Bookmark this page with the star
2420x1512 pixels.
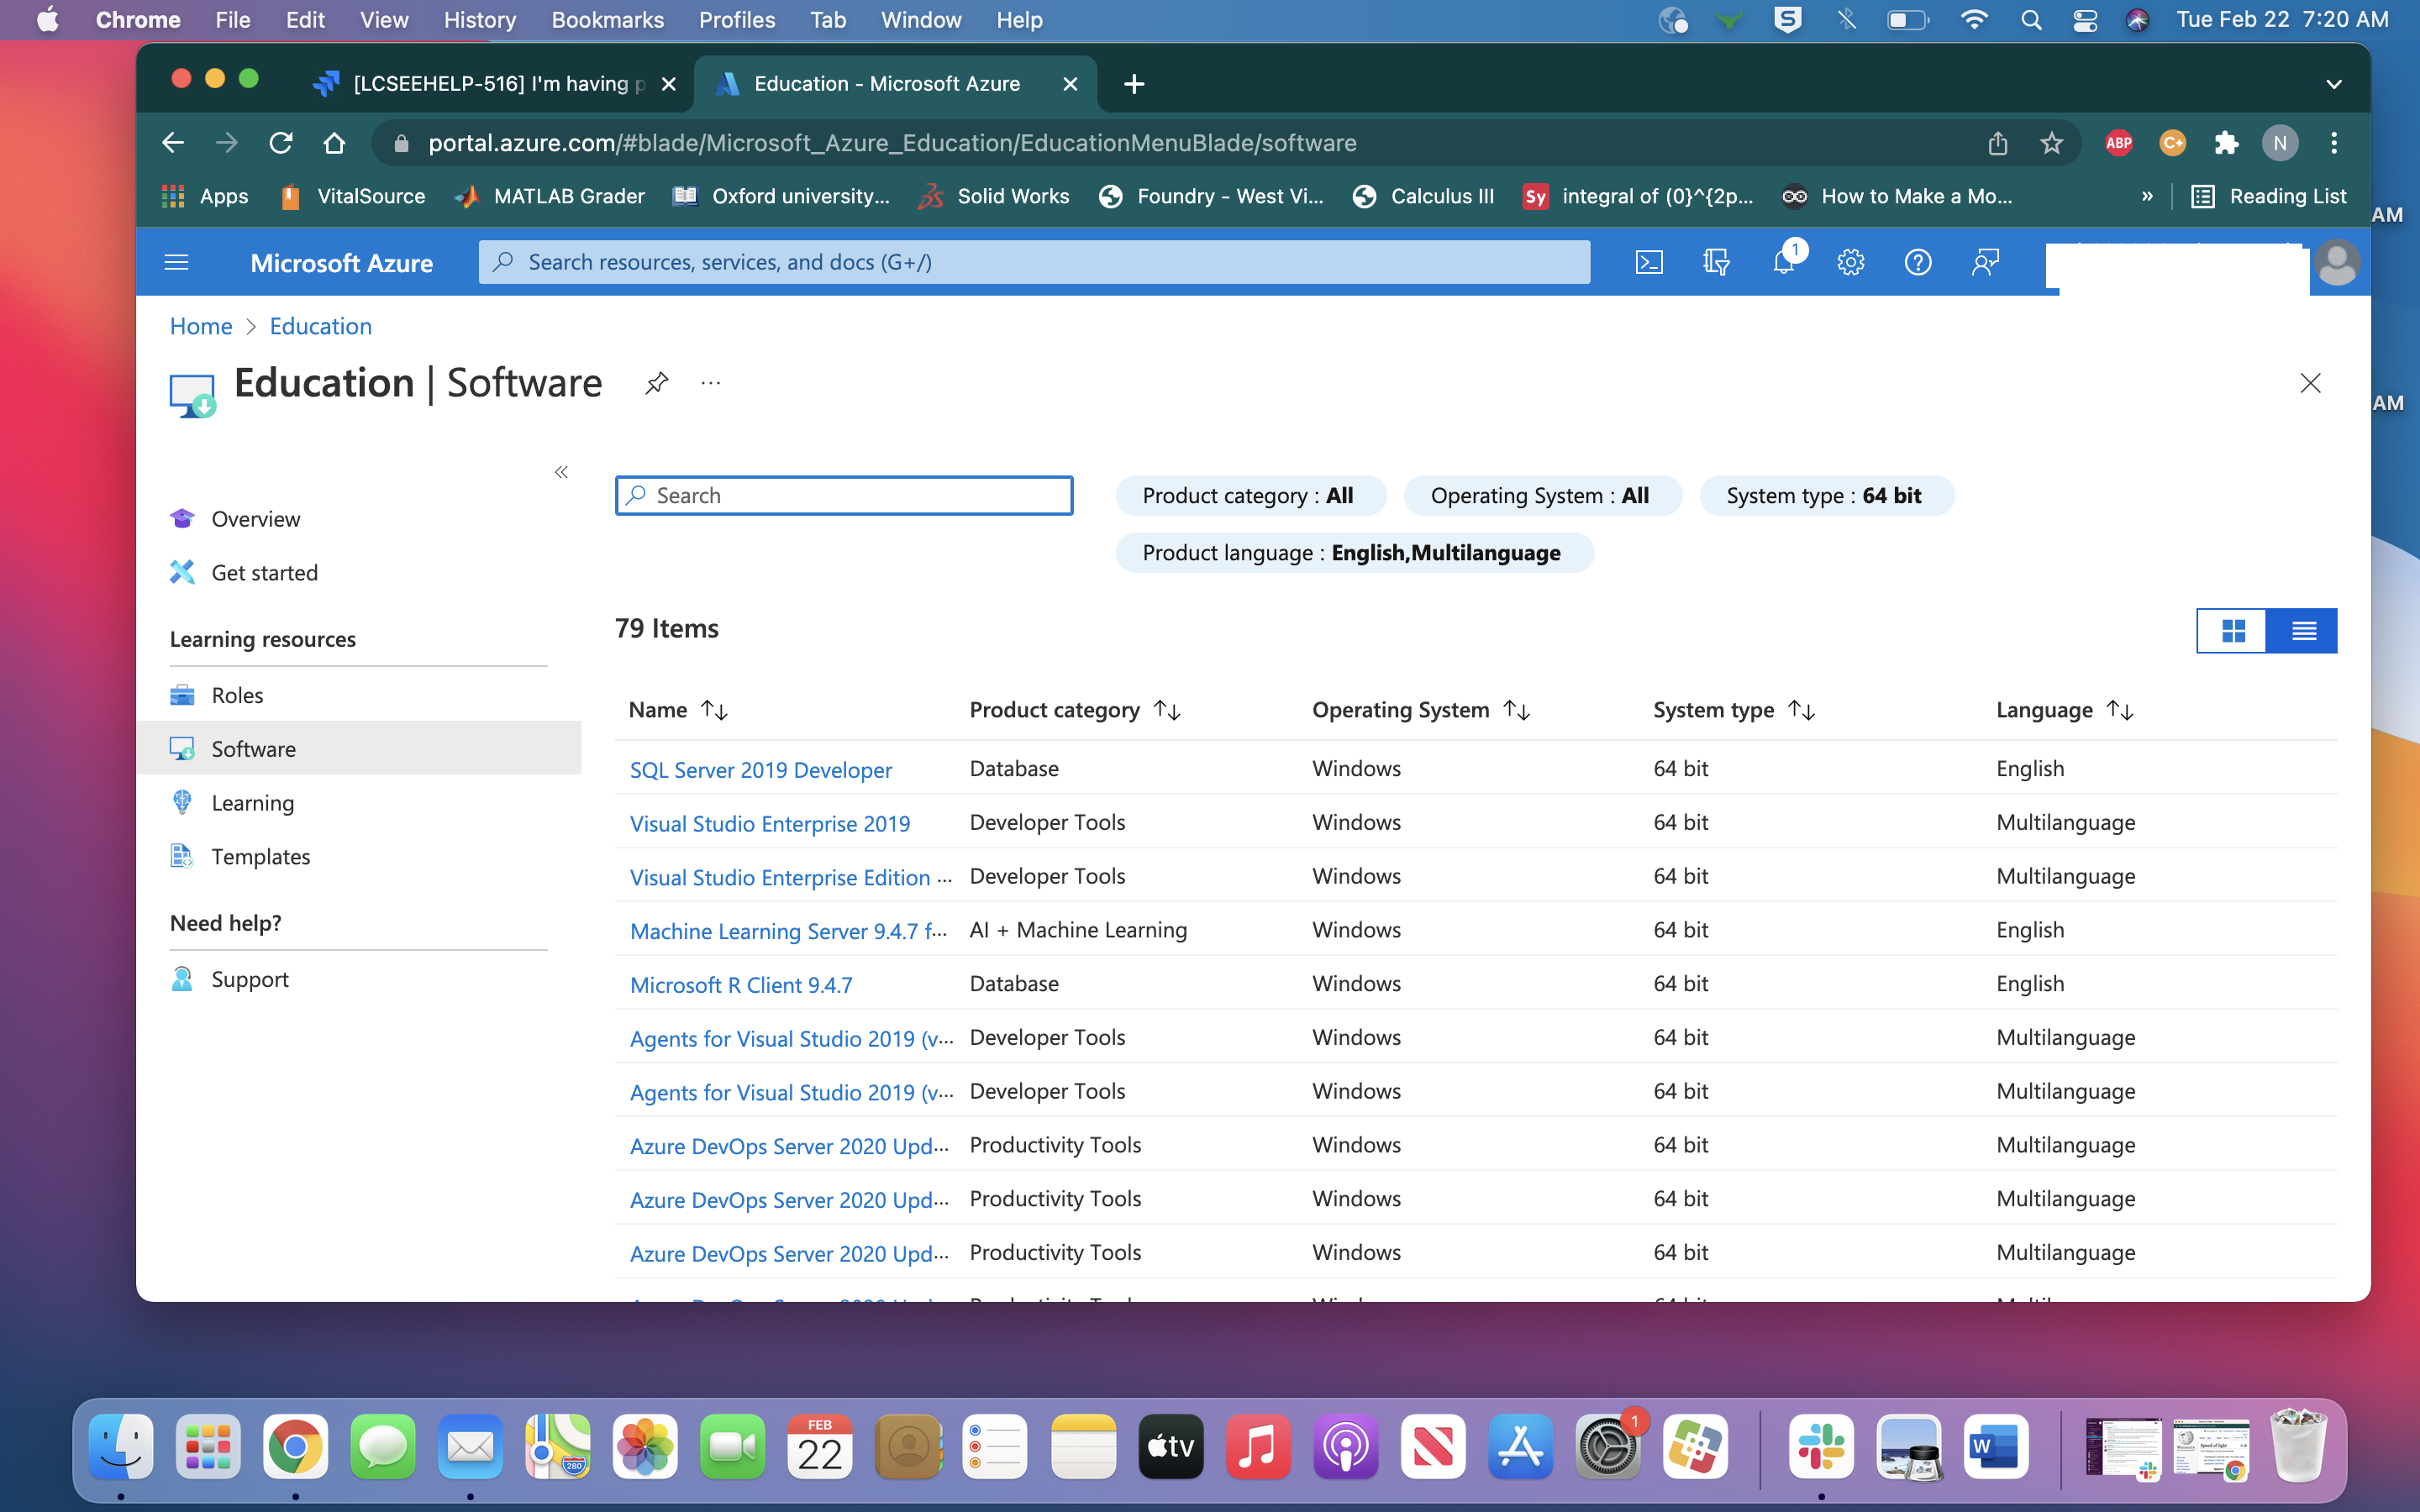tap(2052, 143)
